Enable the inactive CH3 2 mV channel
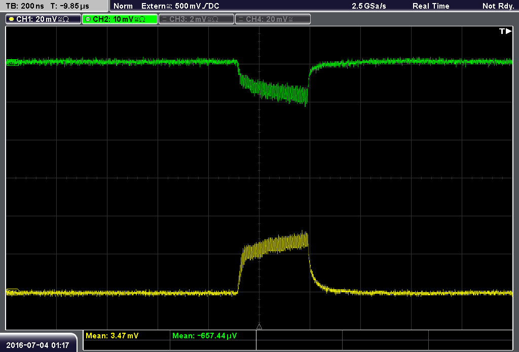The height and width of the screenshot is (352, 519). click(196, 19)
